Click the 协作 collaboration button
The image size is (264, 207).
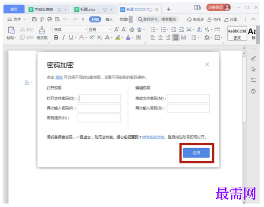214,19
